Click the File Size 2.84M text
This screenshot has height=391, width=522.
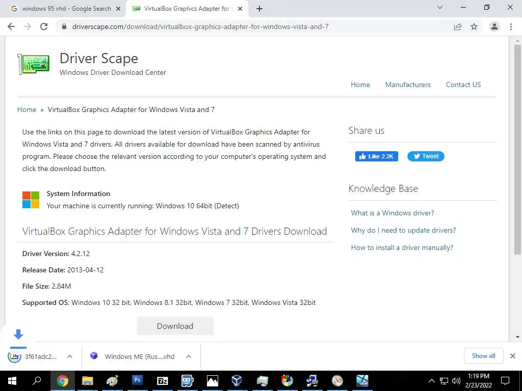coord(46,286)
